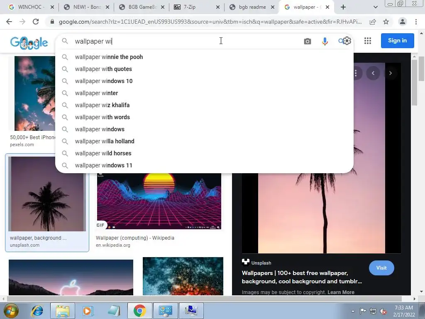Open Chrome three-dot menu

pyautogui.click(x=416, y=22)
